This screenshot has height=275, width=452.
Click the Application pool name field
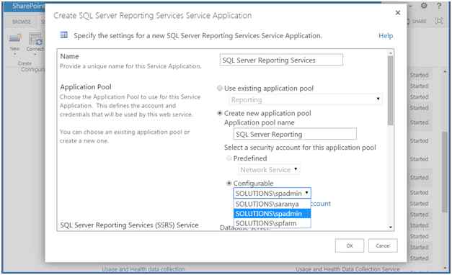point(295,134)
